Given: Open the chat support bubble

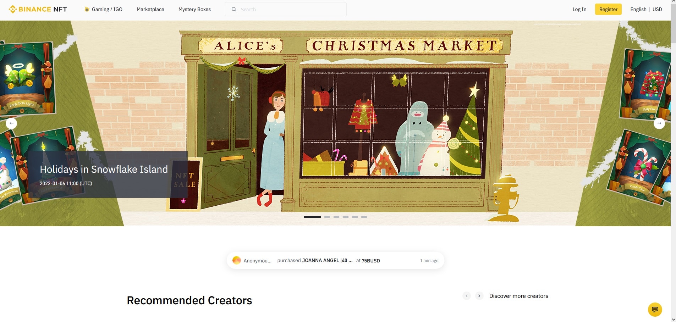Looking at the screenshot, I should (655, 309).
